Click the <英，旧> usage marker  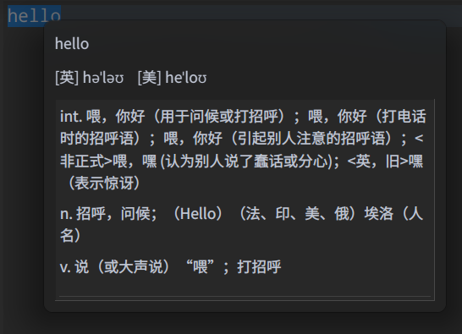(x=378, y=162)
